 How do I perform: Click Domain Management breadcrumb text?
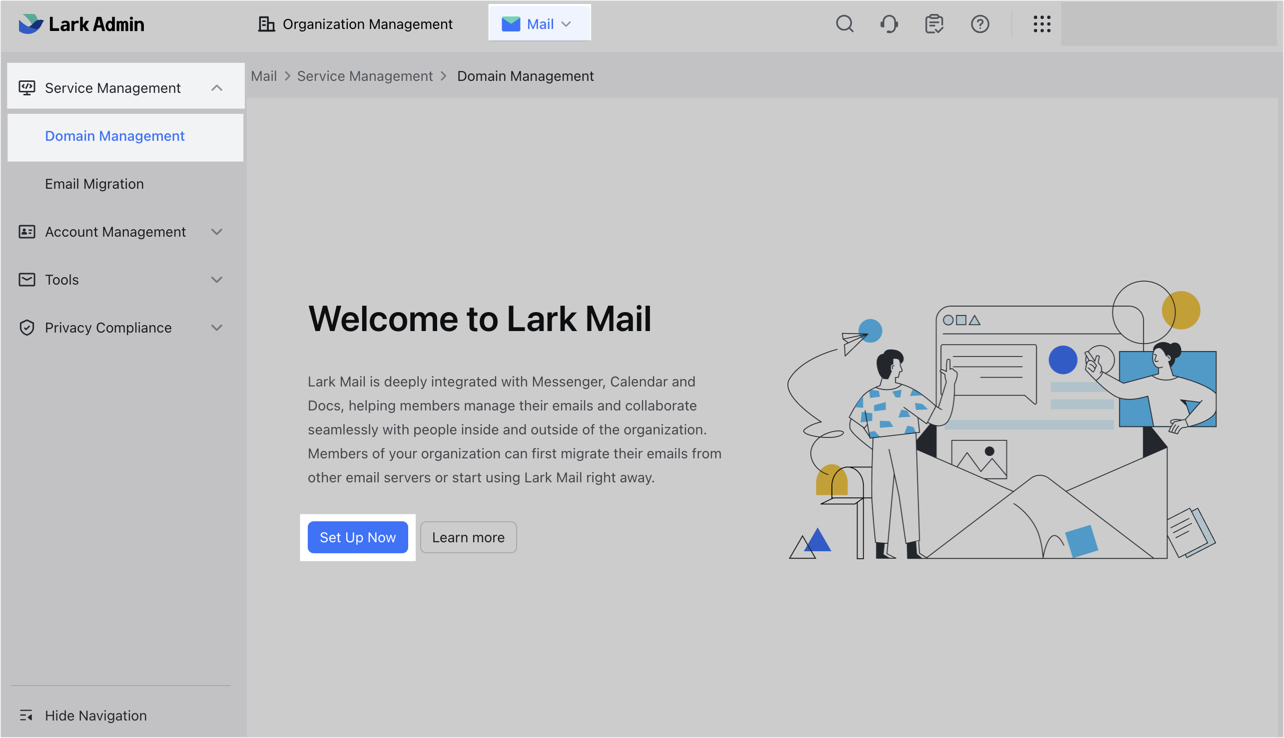click(x=525, y=76)
